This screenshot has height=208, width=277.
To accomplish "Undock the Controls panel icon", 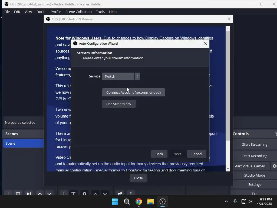I will click(276, 134).
